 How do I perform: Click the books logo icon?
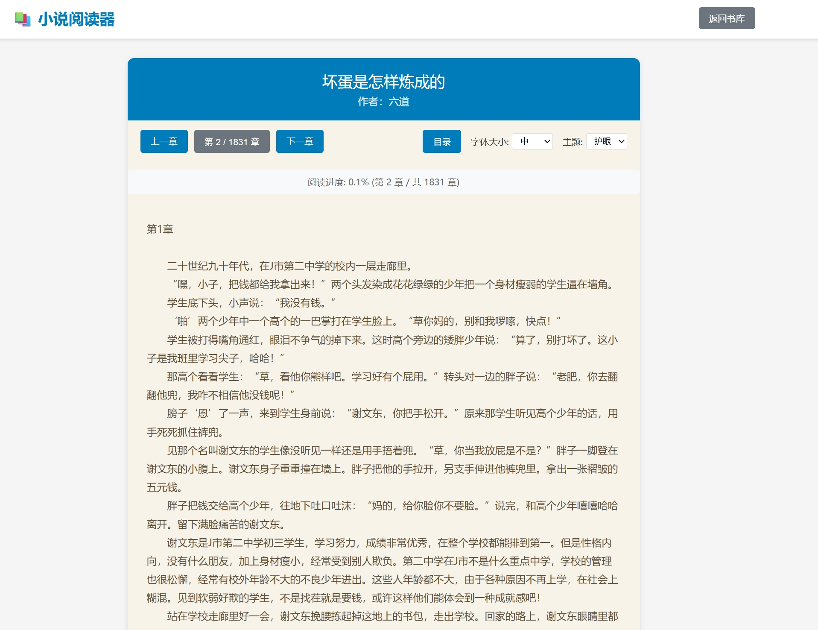tap(23, 19)
